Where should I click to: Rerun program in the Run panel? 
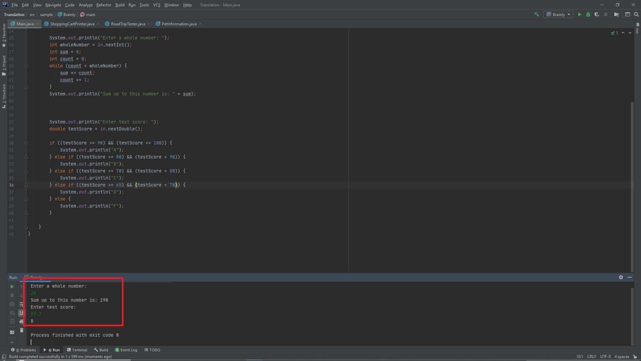[x=12, y=287]
